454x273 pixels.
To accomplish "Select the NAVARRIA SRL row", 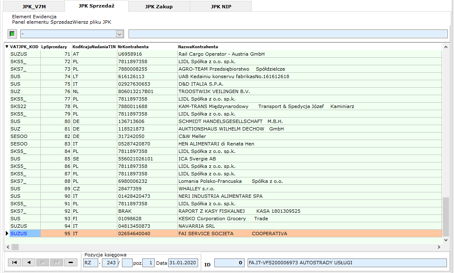I will tap(226, 226).
